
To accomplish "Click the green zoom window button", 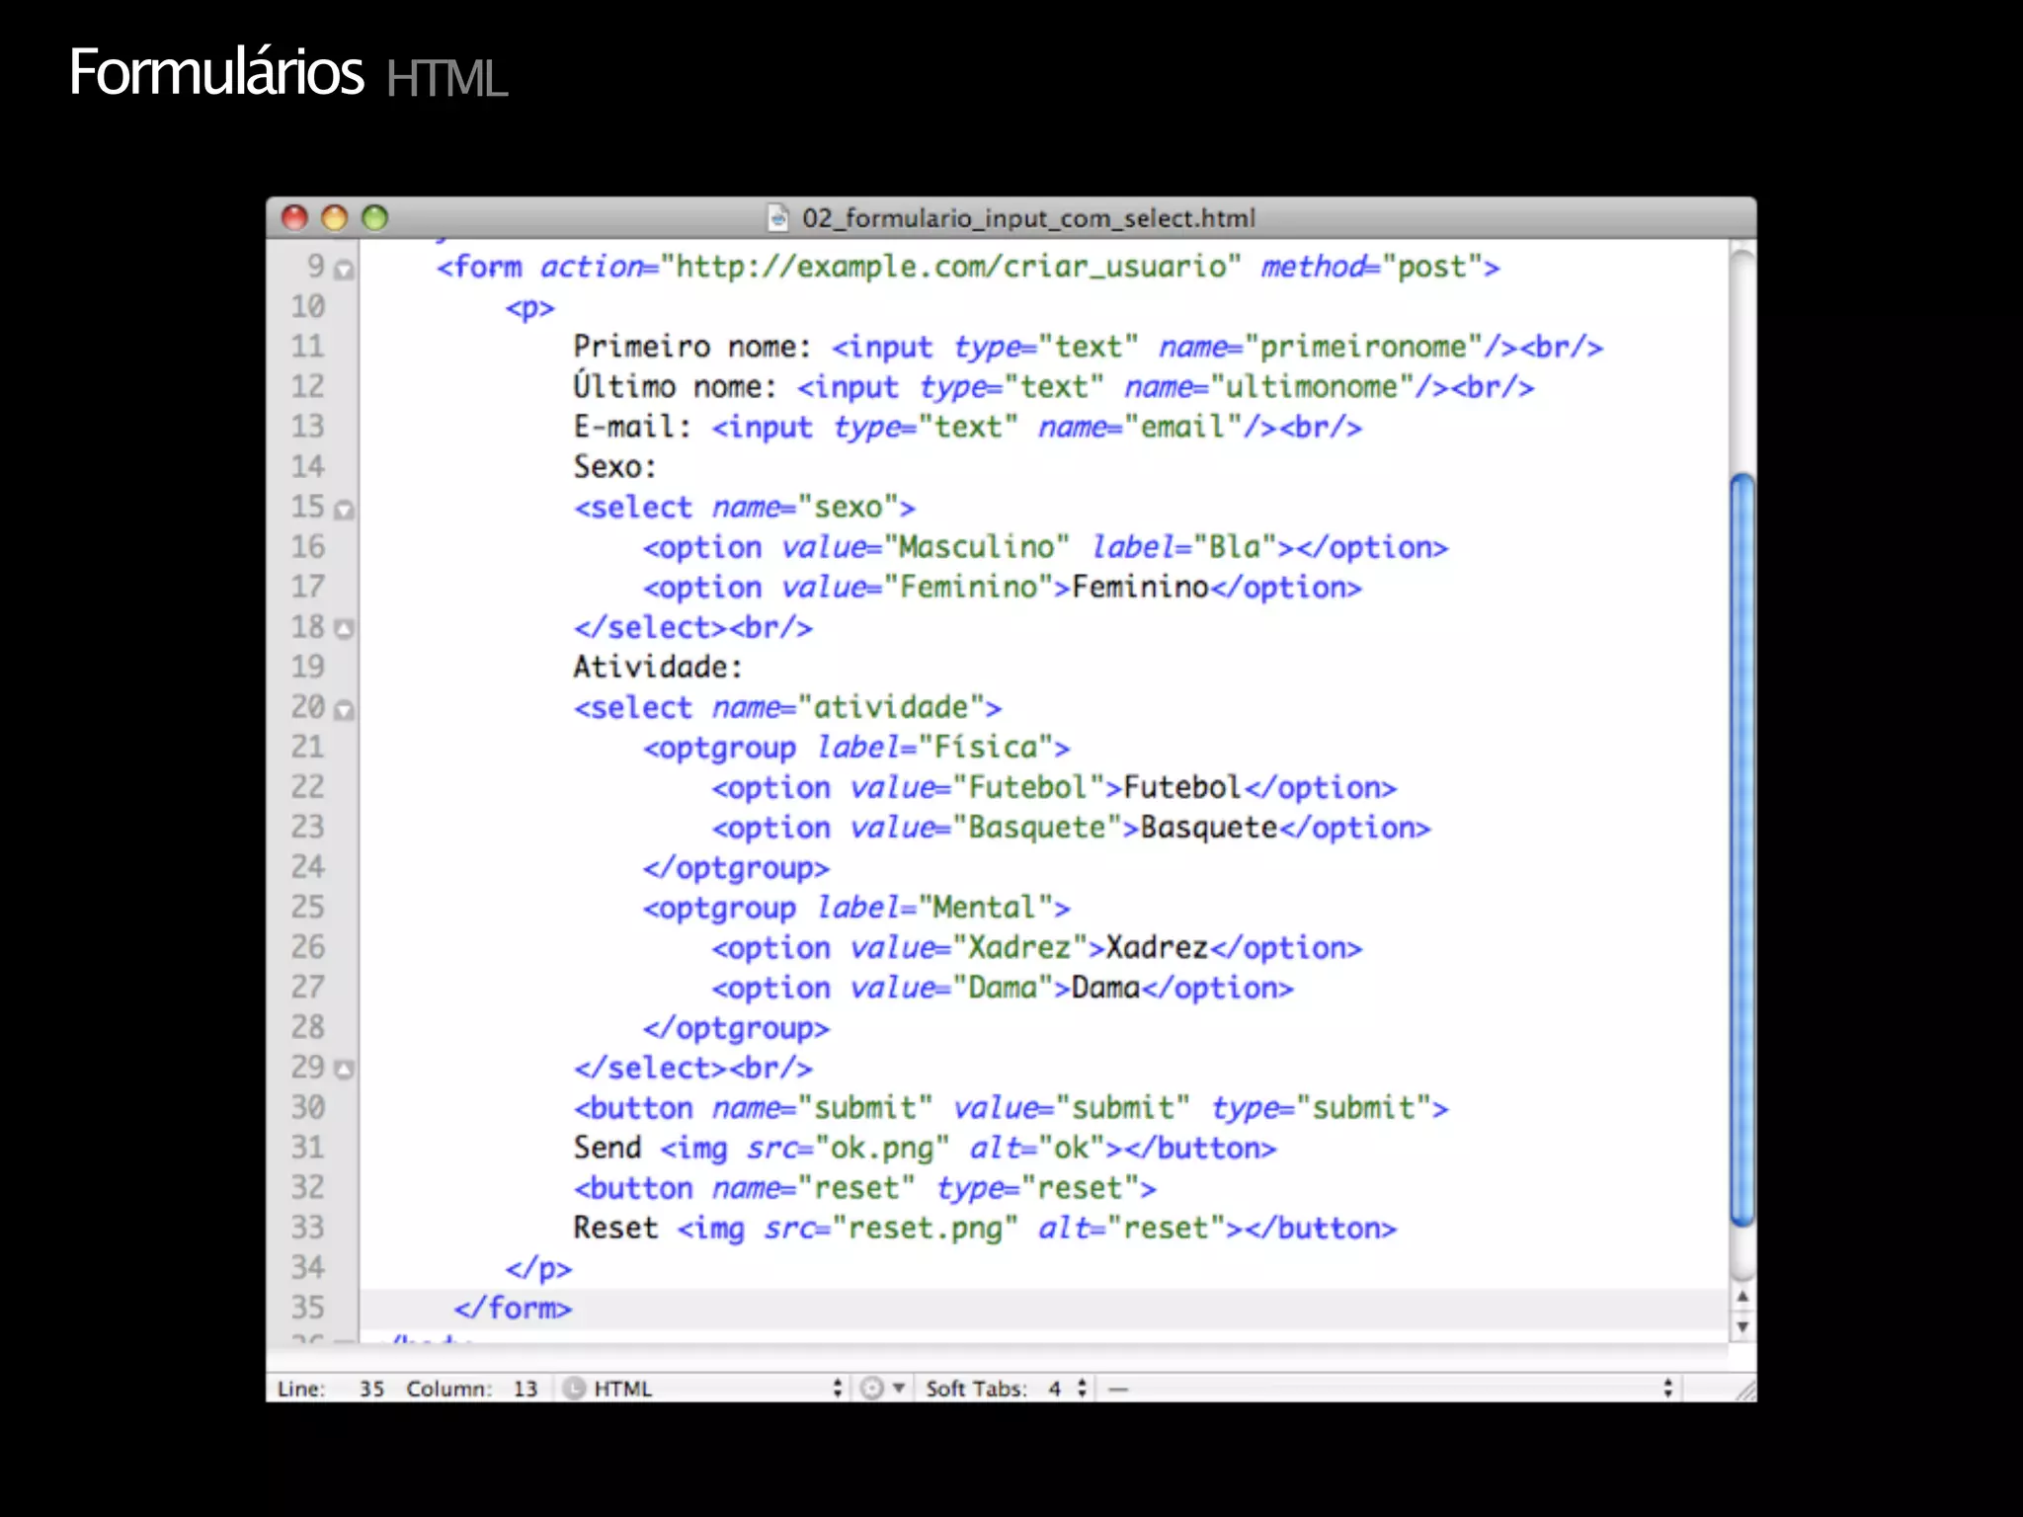I will [374, 217].
